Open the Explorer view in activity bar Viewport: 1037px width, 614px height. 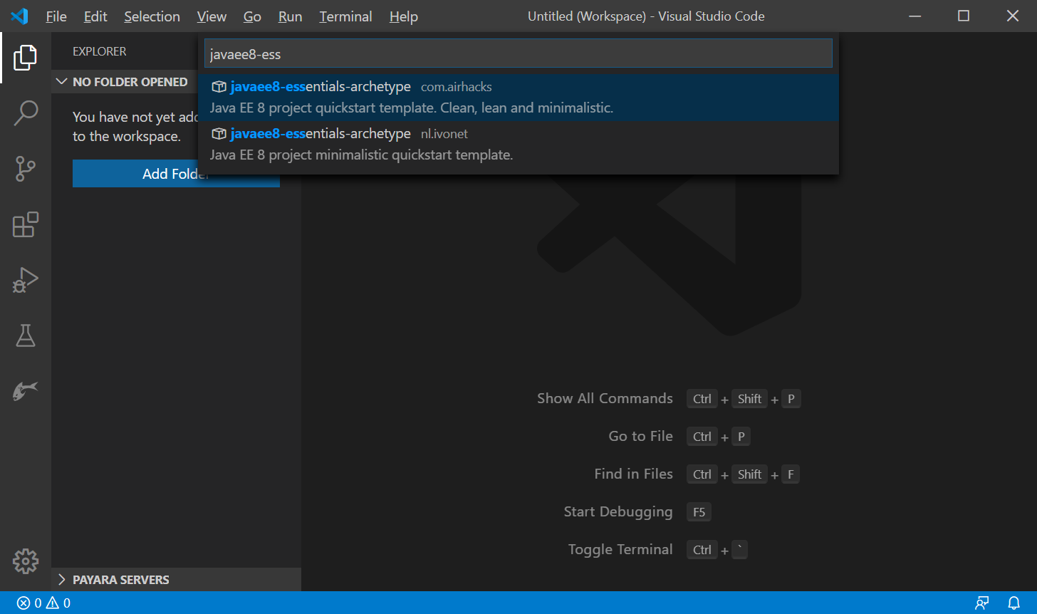(x=25, y=58)
